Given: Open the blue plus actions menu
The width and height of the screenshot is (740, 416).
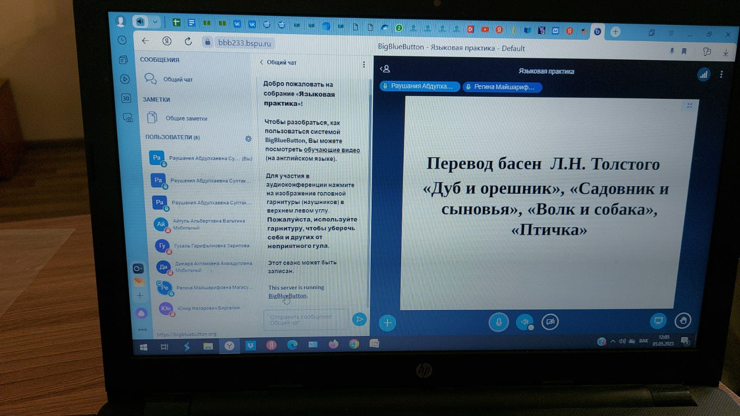Looking at the screenshot, I should pos(387,323).
